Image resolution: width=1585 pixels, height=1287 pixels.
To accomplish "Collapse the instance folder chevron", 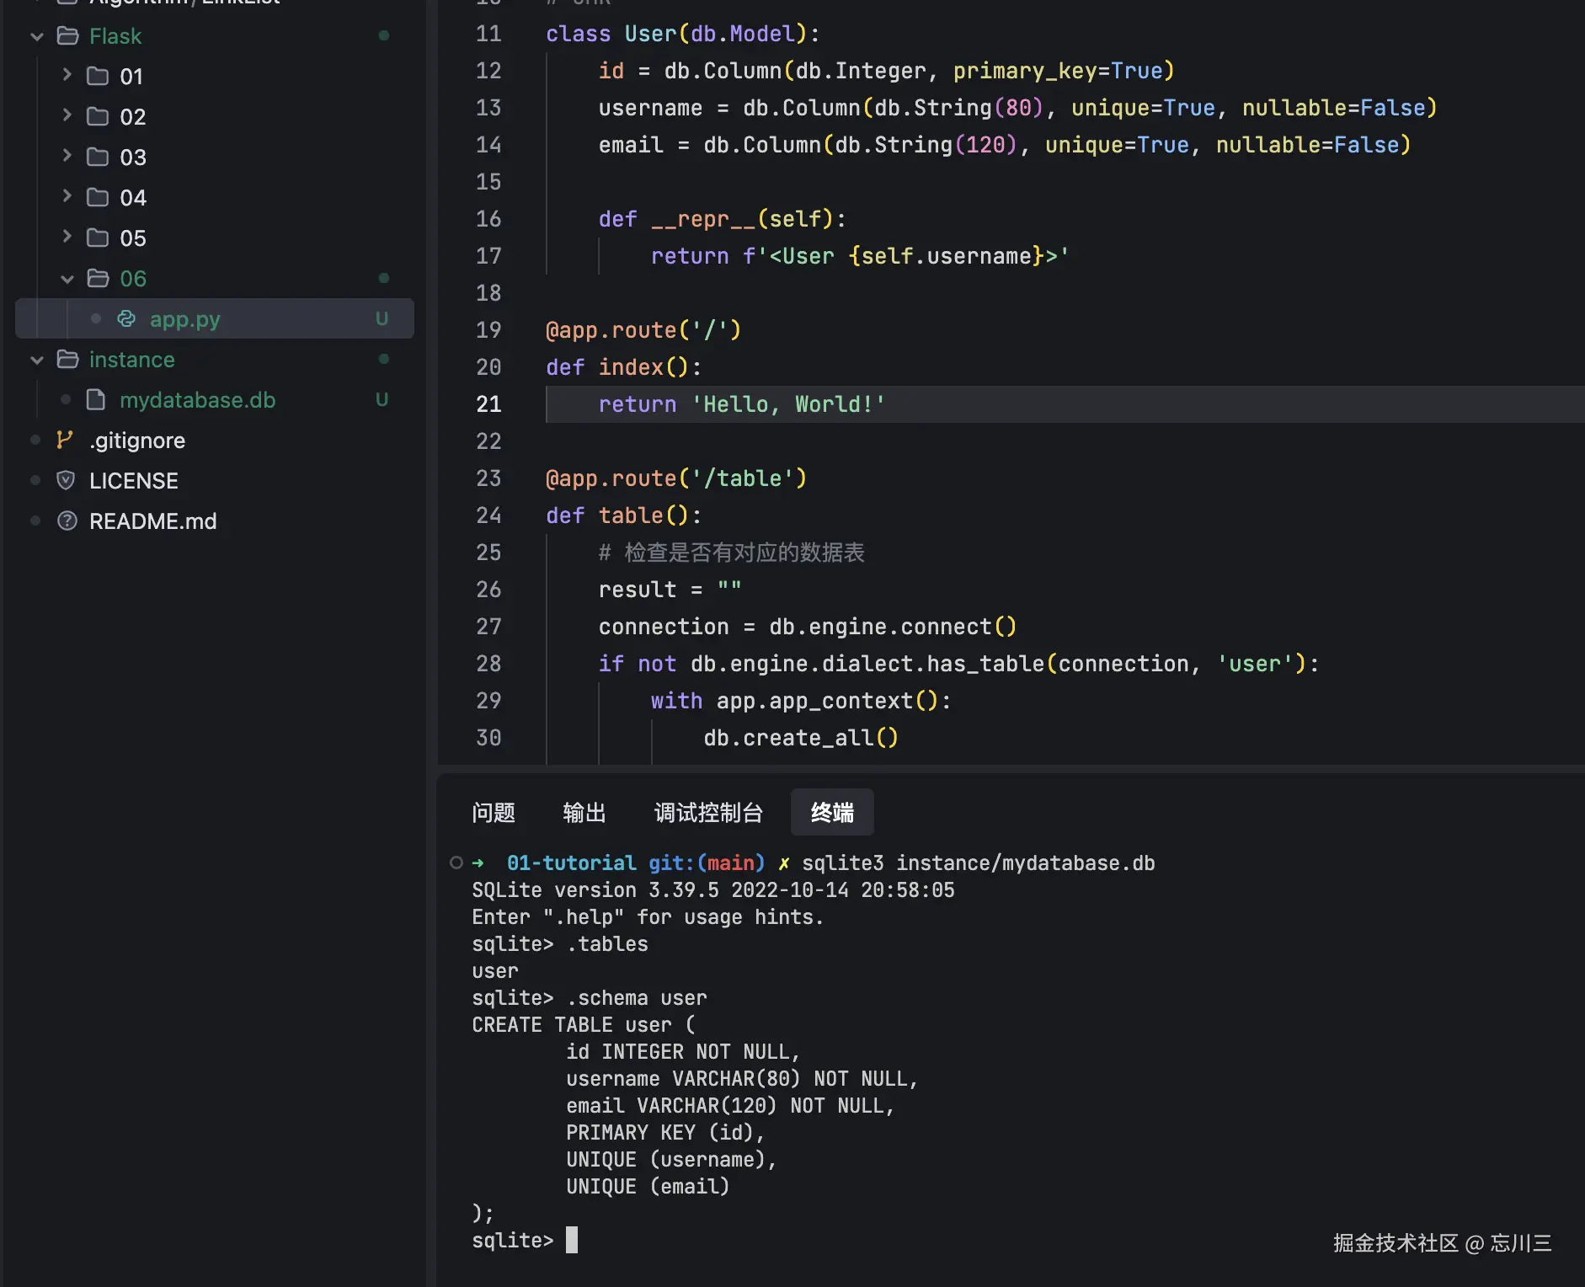I will (37, 360).
